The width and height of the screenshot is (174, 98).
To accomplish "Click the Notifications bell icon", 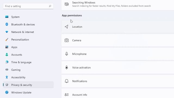I will pos(67,81).
